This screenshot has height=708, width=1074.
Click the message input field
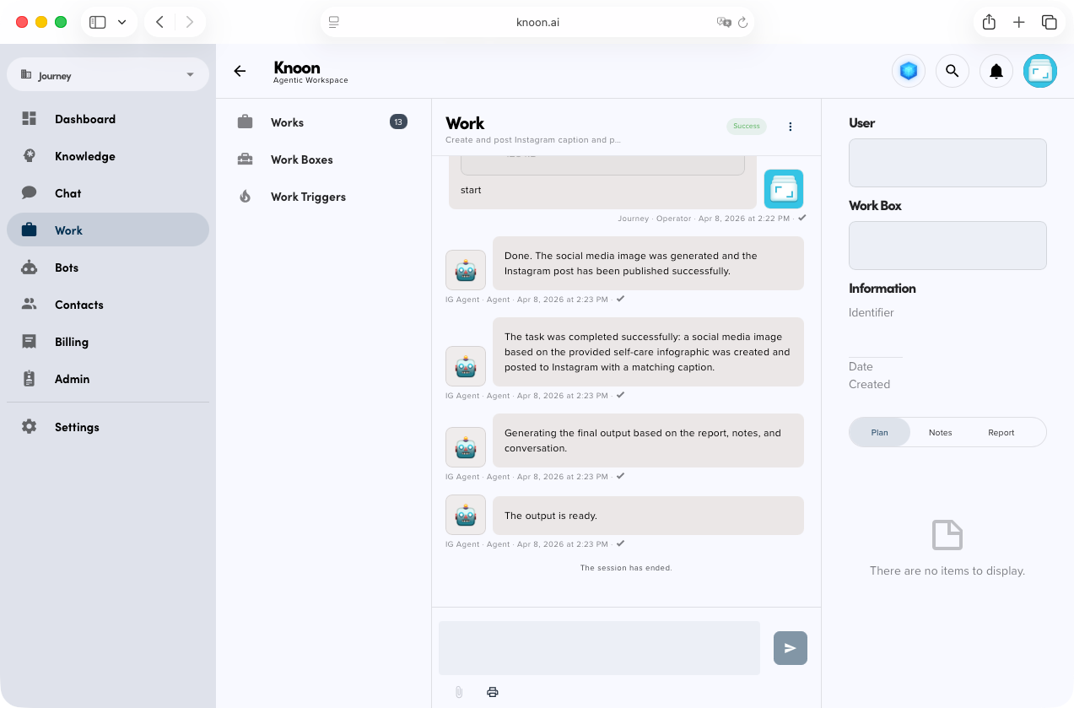[599, 647]
